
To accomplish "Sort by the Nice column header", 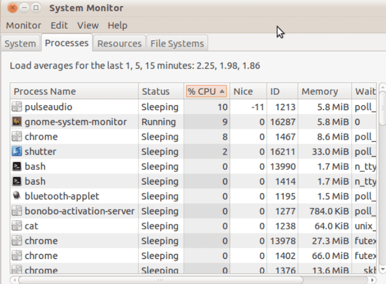I will (x=248, y=91).
